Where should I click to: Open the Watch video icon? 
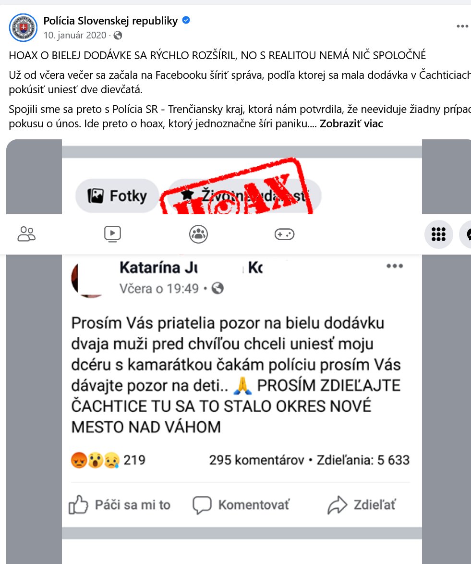112,234
